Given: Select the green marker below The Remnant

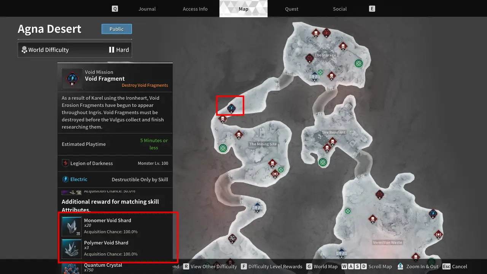Looking at the screenshot, I should pos(323,162).
